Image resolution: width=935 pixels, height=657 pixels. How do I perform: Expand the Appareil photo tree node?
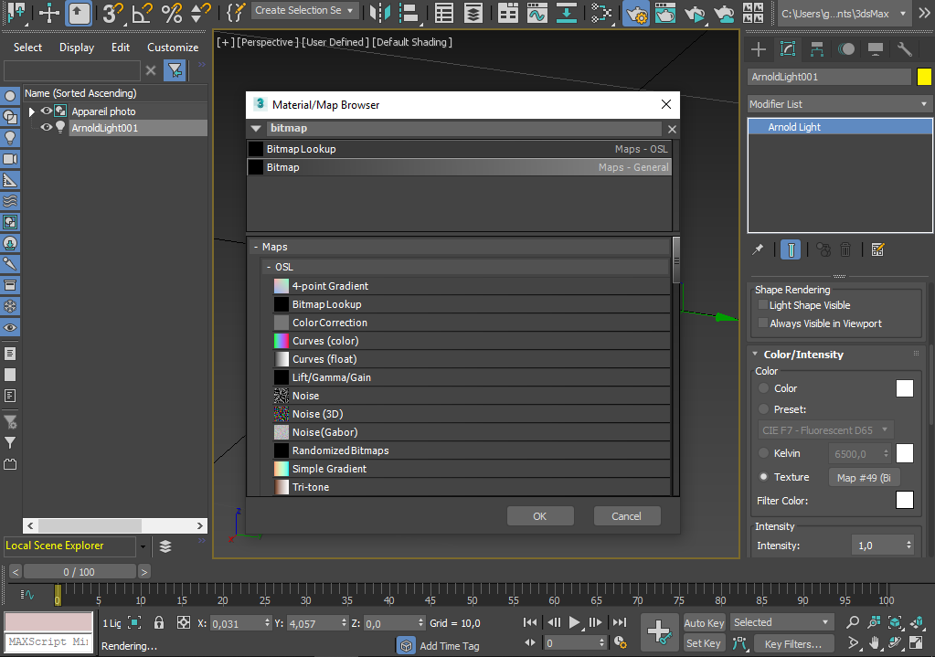(32, 111)
